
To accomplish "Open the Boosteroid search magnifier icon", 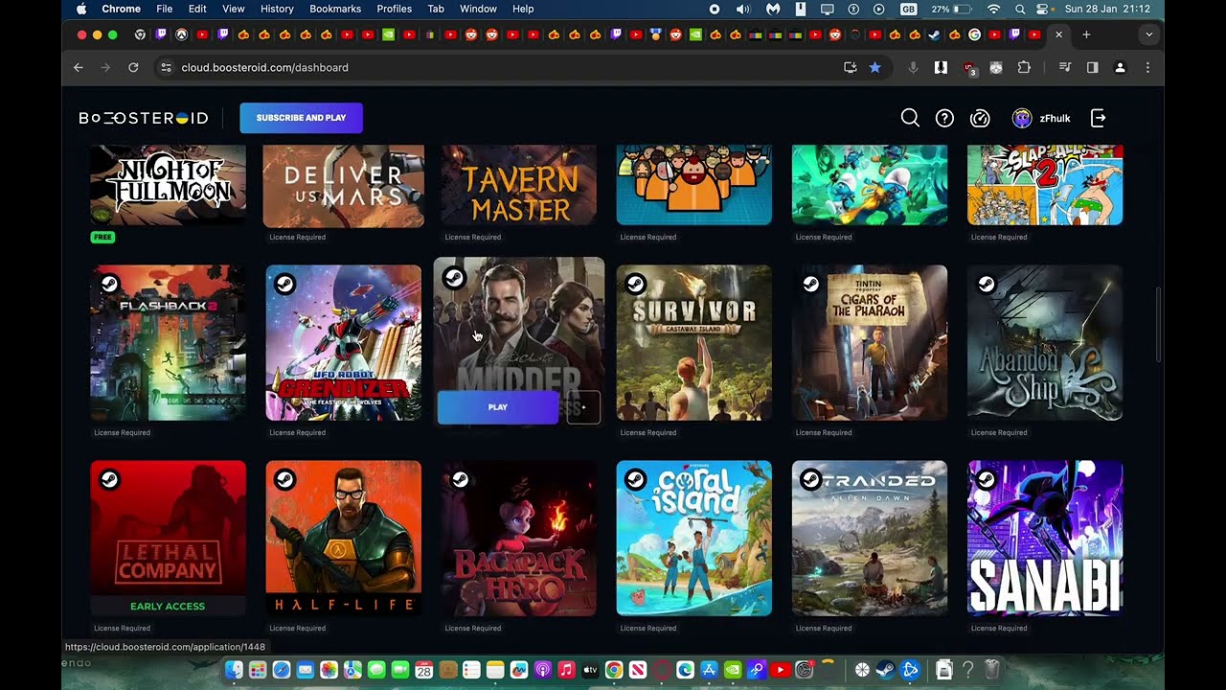I will coord(910,118).
